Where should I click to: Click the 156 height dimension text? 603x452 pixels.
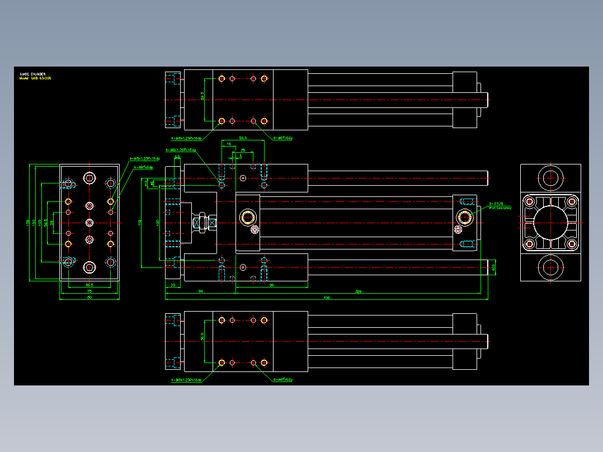click(28, 223)
